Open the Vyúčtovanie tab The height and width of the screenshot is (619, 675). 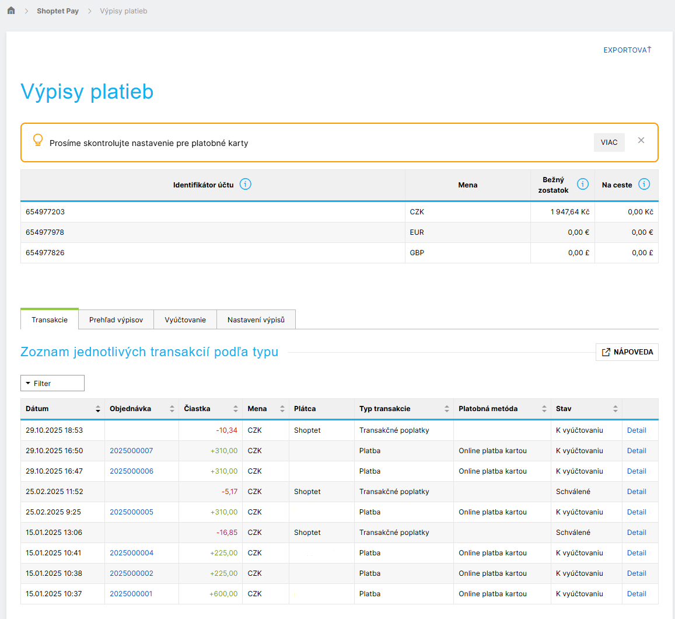click(185, 320)
